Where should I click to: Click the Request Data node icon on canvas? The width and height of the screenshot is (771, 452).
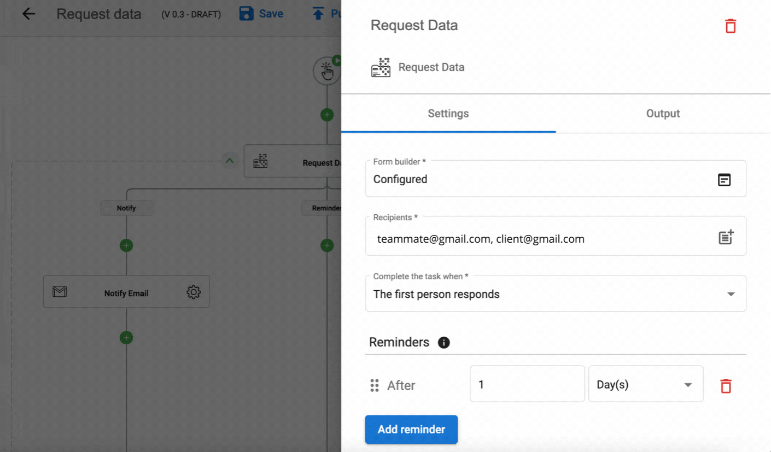pyautogui.click(x=261, y=161)
